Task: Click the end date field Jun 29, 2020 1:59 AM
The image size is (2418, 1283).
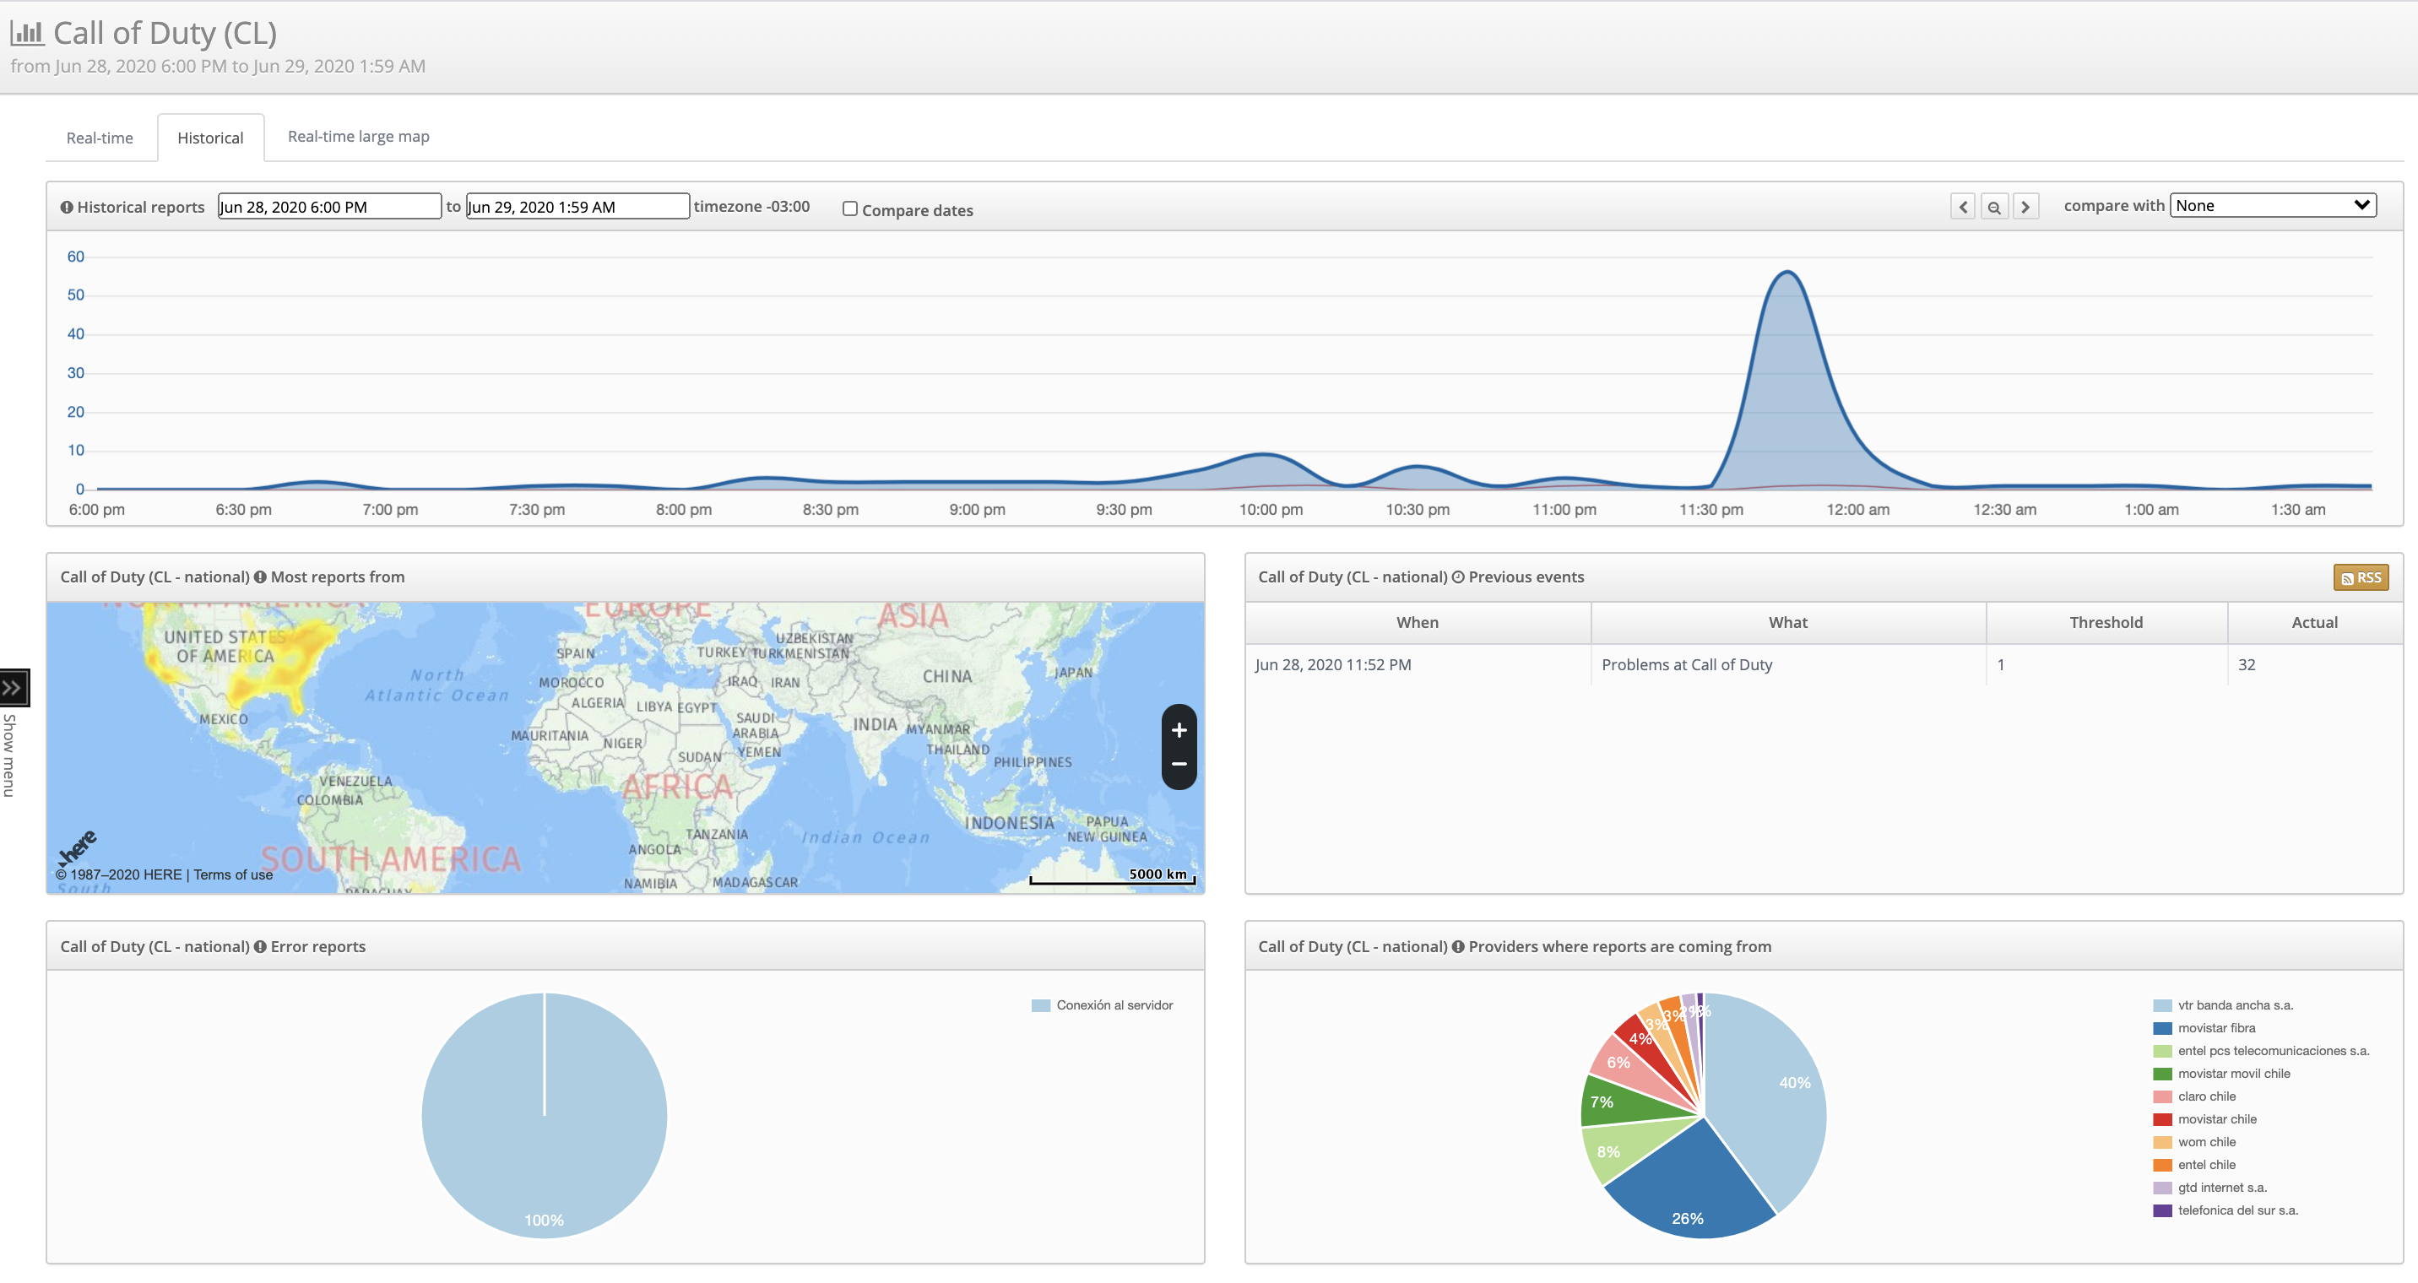Action: [577, 207]
